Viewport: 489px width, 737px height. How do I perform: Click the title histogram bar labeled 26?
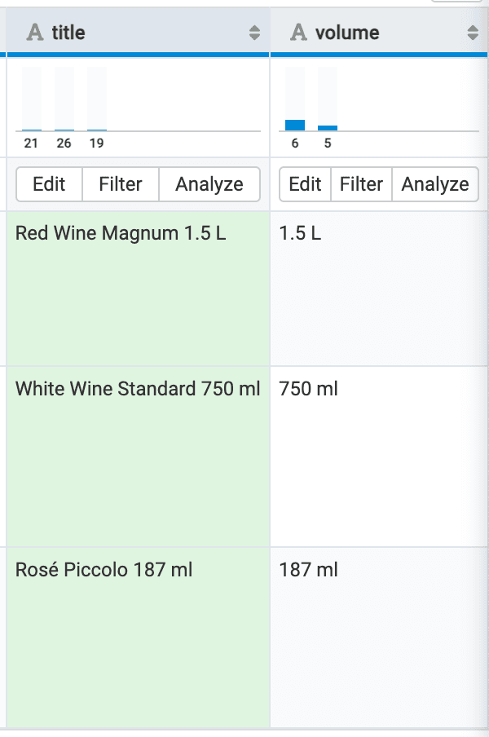(x=64, y=128)
